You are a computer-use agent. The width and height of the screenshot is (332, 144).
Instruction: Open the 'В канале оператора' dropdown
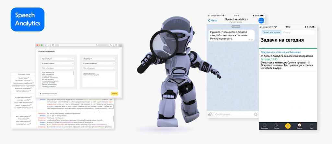coord(99,63)
